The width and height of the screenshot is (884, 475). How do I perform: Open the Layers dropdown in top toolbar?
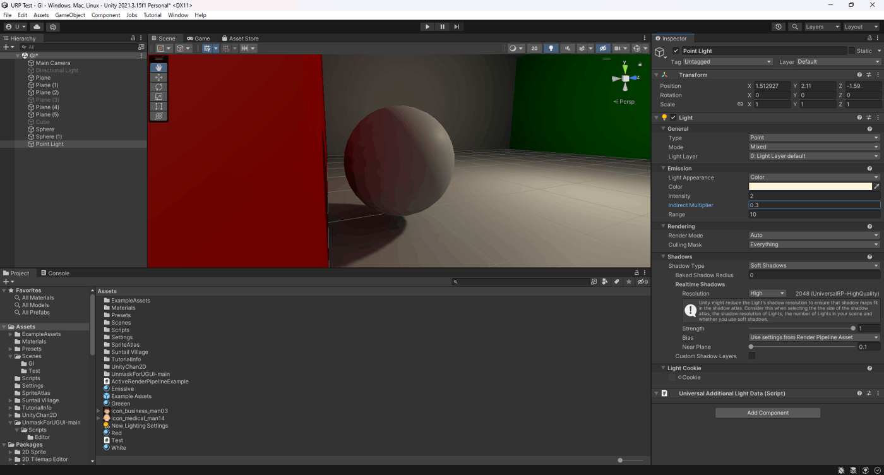coord(822,27)
